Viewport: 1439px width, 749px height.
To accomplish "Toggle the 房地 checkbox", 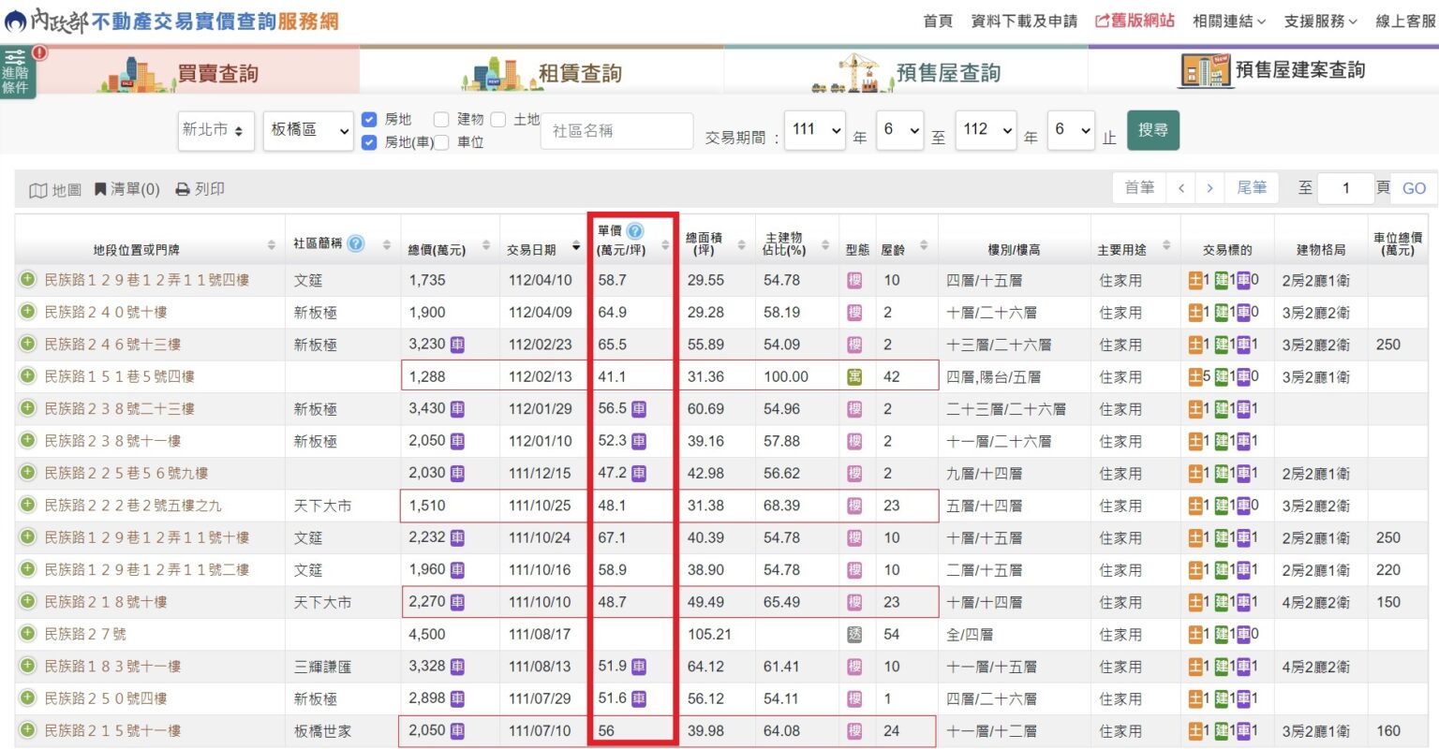I will [x=369, y=119].
